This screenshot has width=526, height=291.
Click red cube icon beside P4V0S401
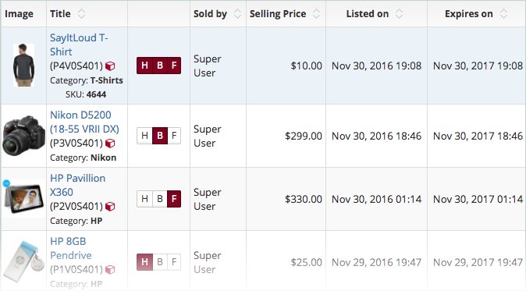110,66
